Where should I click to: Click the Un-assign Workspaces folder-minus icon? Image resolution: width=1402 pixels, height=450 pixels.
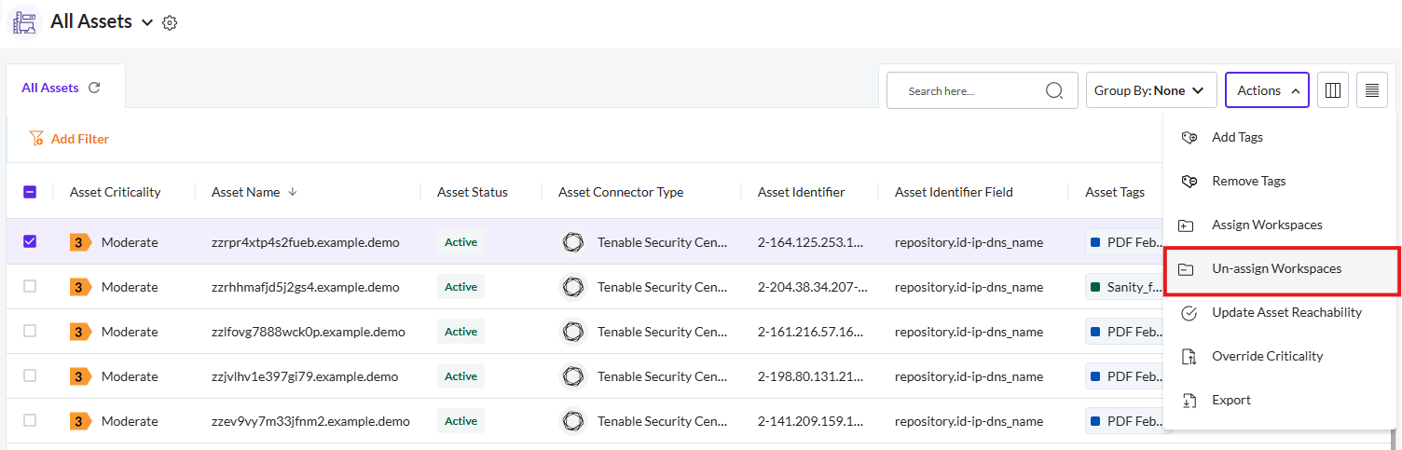tap(1187, 269)
